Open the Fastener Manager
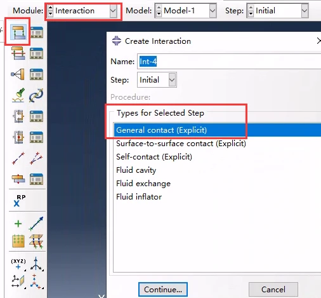The image size is (321, 298). 37,179
